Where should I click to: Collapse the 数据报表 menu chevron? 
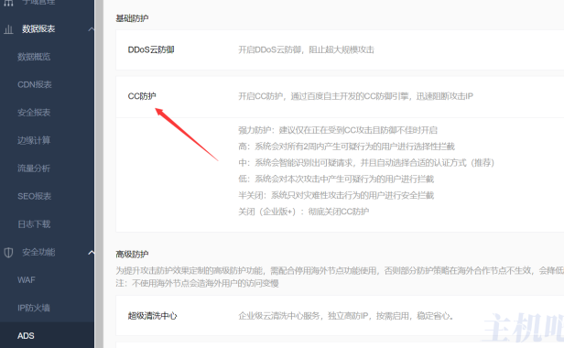pos(91,29)
